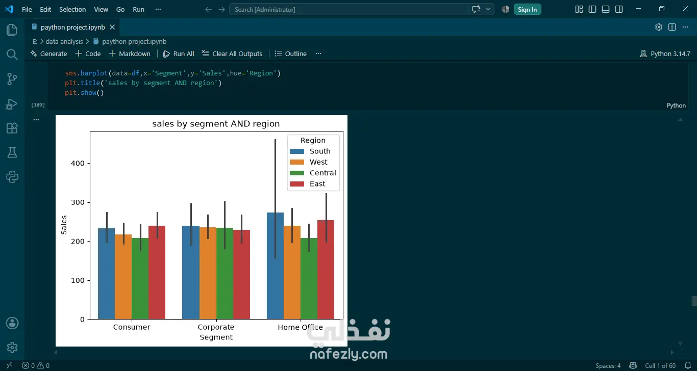
Task: Click the Generate button in notebook toolbar
Action: tap(48, 54)
